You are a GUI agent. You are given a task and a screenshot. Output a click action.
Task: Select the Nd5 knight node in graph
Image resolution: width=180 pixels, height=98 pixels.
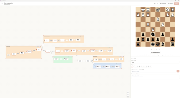coord(74,50)
